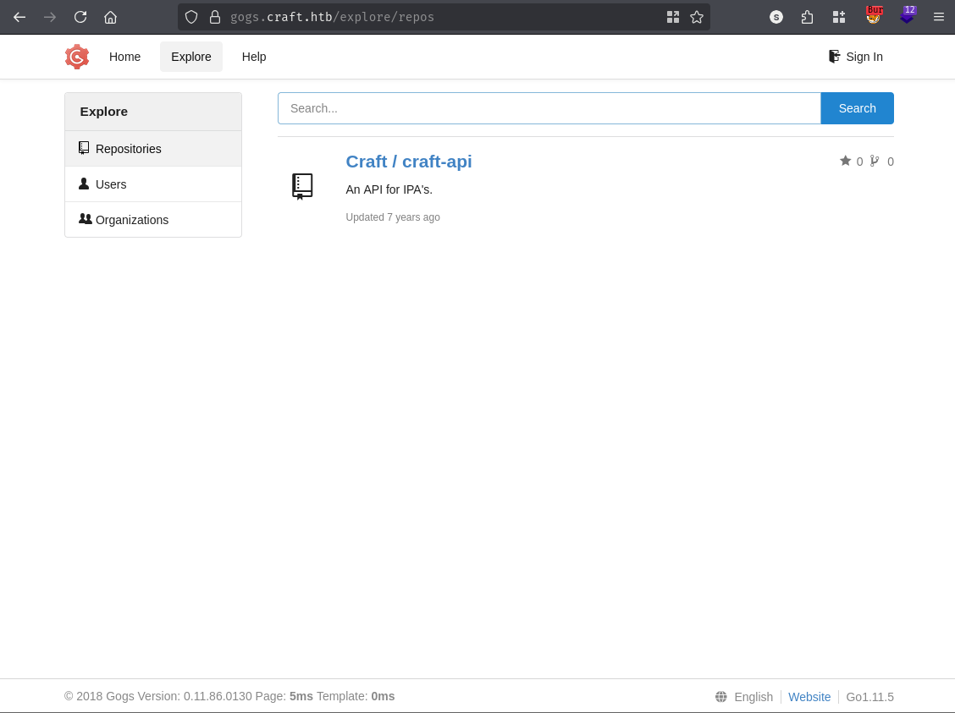Click the craft-api repository book icon

(x=302, y=186)
